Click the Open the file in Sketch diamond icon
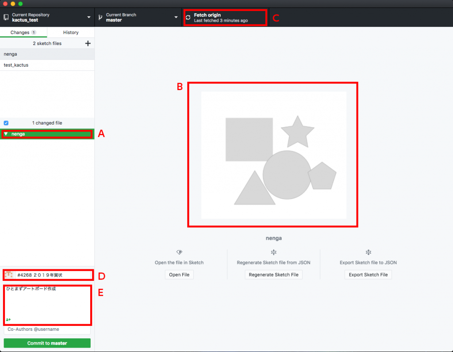 pyautogui.click(x=179, y=252)
